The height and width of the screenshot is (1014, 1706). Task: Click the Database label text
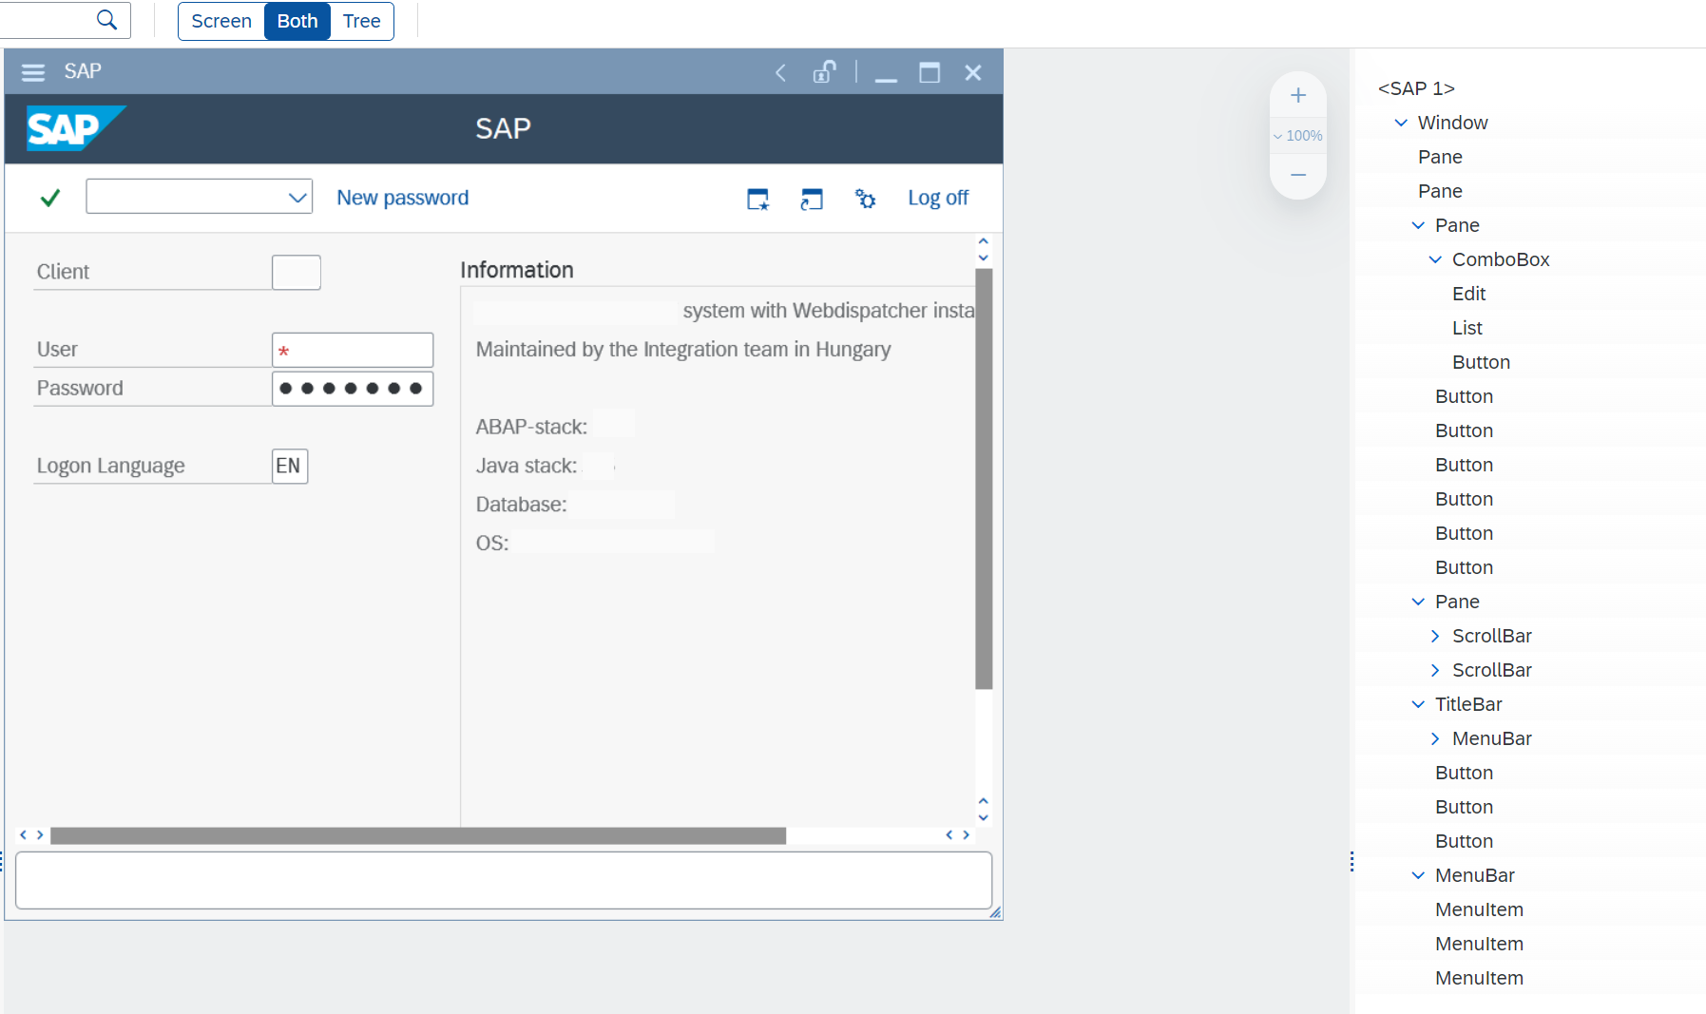521,505
